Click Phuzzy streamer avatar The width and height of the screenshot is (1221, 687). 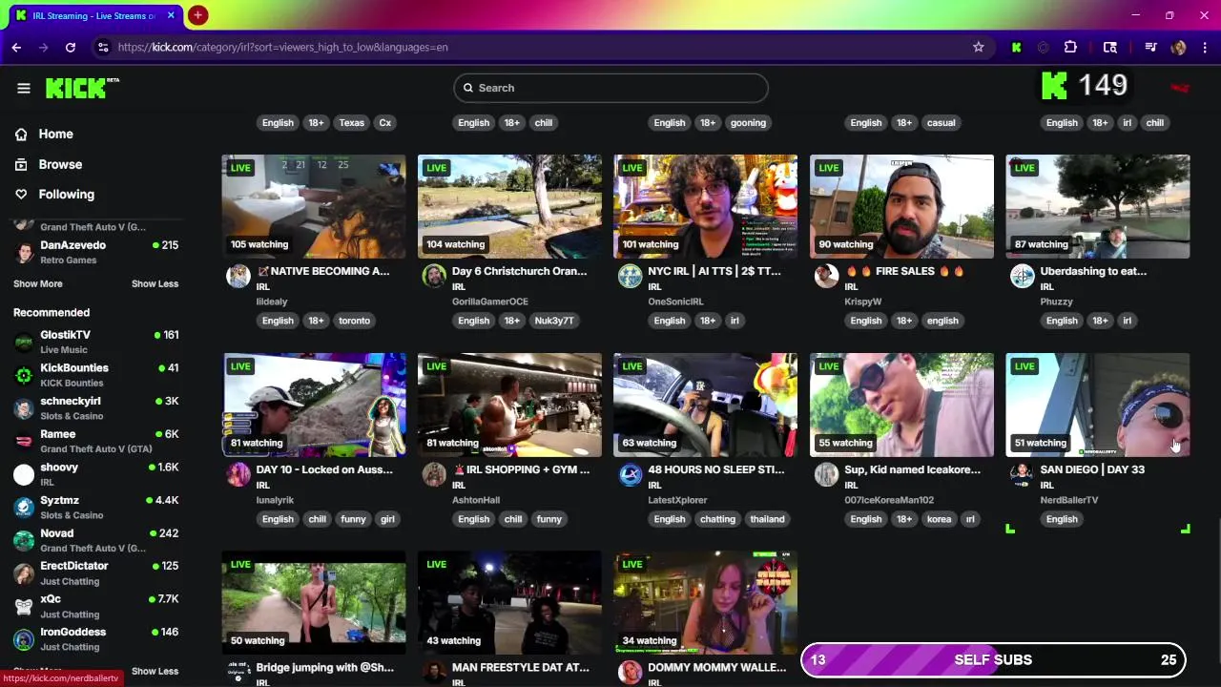[x=1023, y=277]
